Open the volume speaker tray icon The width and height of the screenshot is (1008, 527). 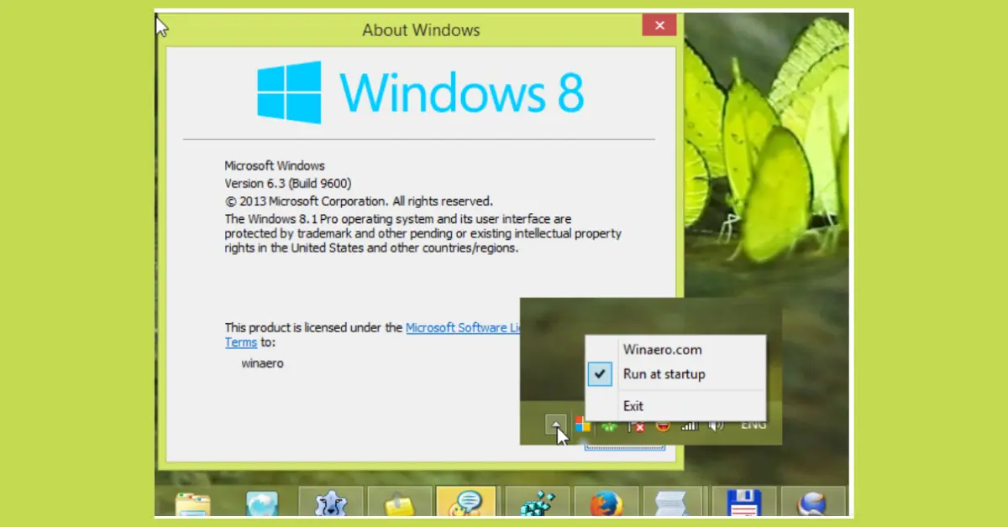click(716, 425)
